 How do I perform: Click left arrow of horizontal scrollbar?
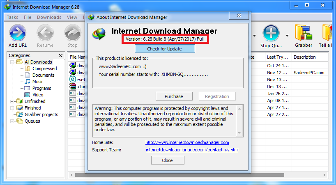(71, 175)
